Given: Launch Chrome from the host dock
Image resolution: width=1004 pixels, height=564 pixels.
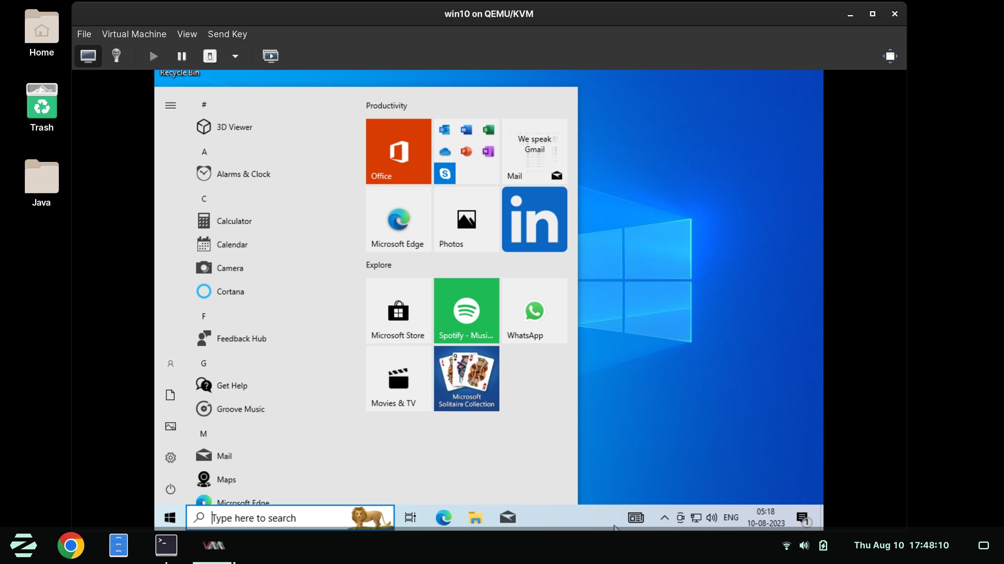Looking at the screenshot, I should 71,545.
